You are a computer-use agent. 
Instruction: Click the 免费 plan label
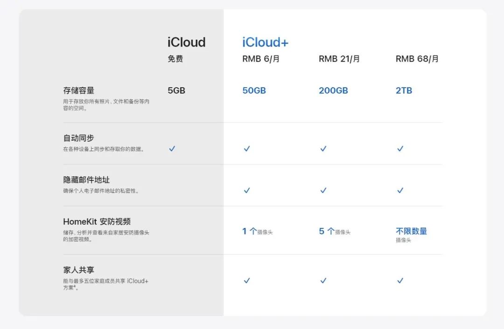coord(175,59)
